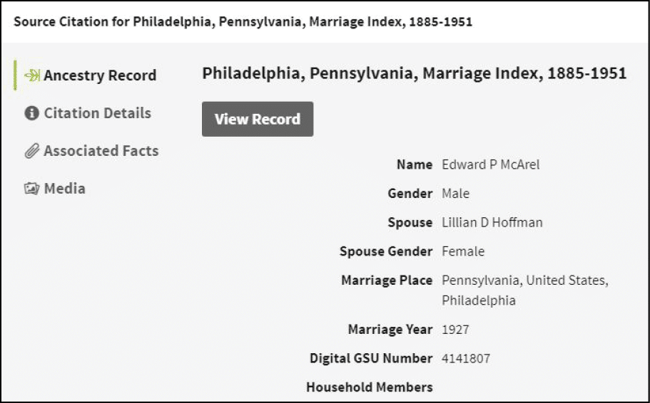
Task: Click the spouse name Lillian D Hoffman
Action: pyautogui.click(x=492, y=222)
